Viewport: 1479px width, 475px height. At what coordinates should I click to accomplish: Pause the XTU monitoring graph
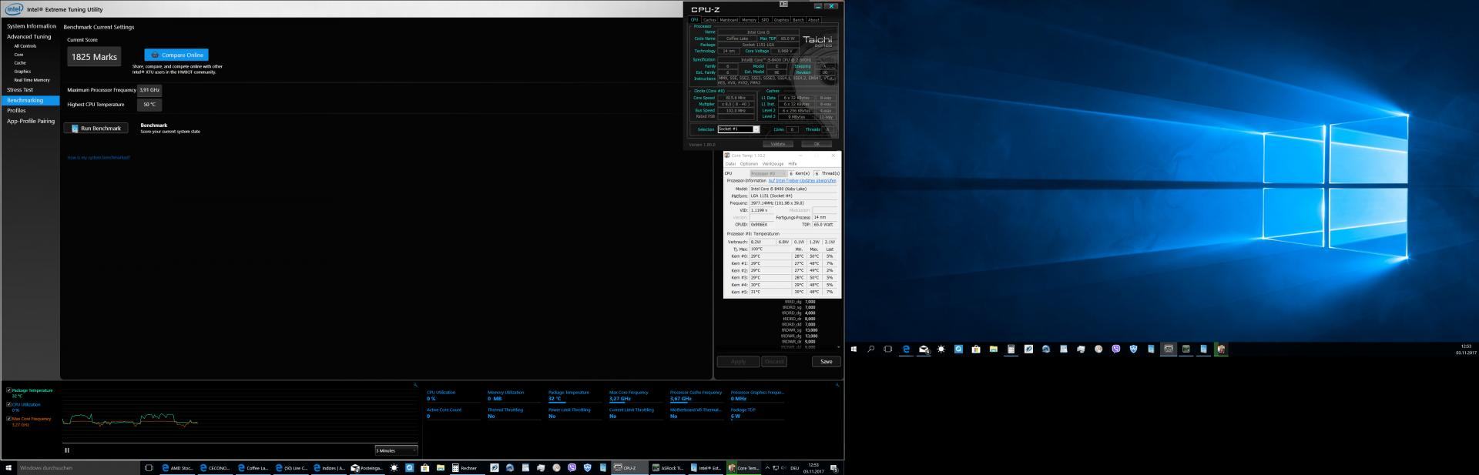(x=67, y=450)
